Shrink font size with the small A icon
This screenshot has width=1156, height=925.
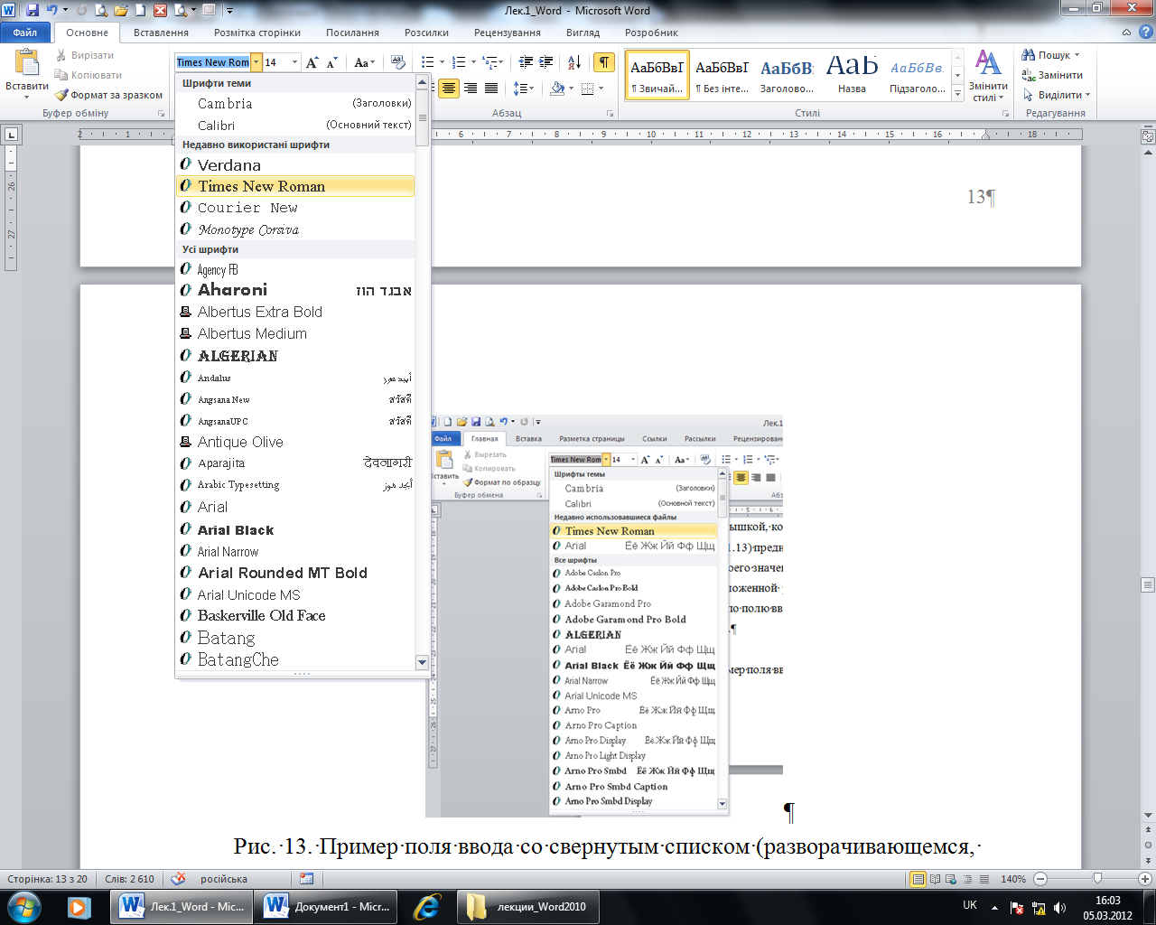click(x=331, y=62)
